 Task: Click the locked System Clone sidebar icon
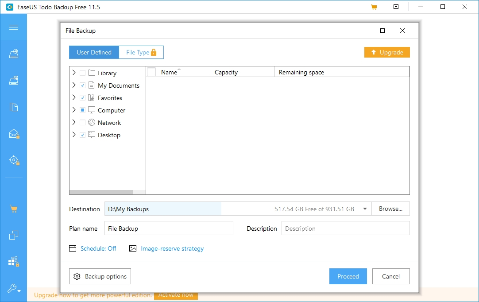[x=14, y=261]
